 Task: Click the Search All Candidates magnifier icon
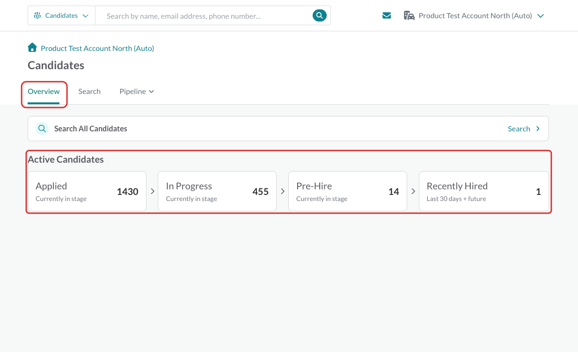(x=43, y=129)
